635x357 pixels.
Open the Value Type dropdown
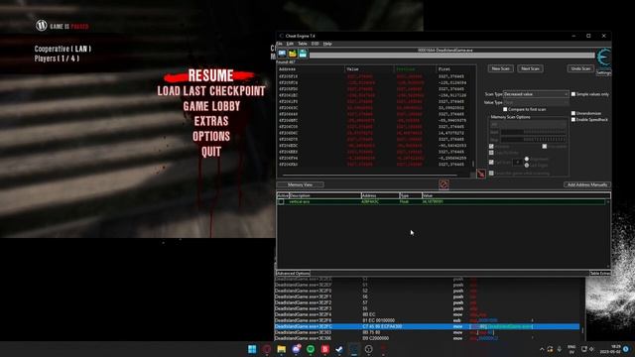coord(536,102)
